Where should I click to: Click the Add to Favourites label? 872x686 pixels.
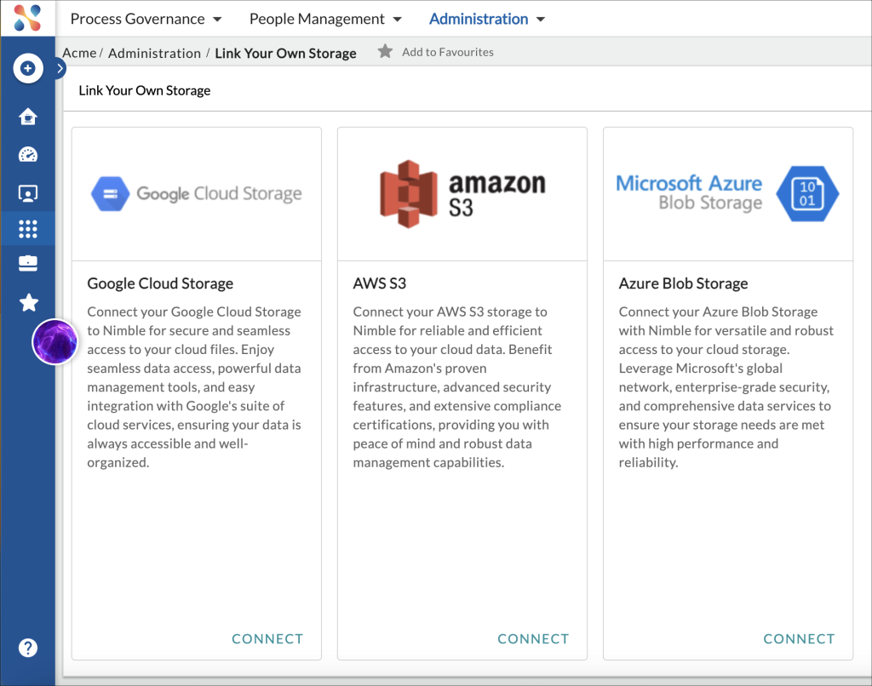pyautogui.click(x=448, y=52)
